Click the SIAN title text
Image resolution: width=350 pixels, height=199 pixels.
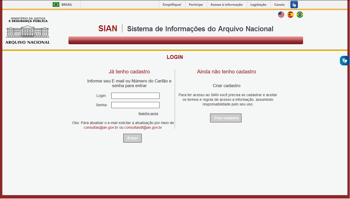coord(108,28)
